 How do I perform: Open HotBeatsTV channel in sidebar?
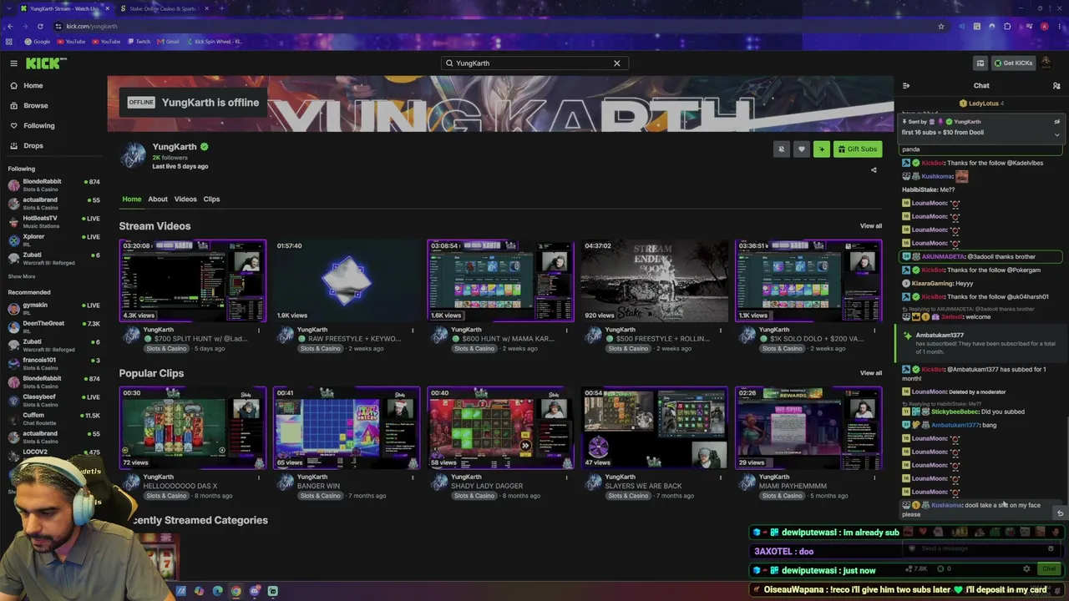(53, 222)
